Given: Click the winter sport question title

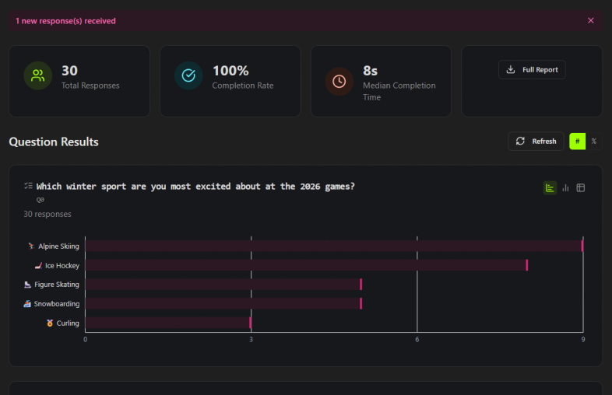Looking at the screenshot, I should click(x=195, y=187).
